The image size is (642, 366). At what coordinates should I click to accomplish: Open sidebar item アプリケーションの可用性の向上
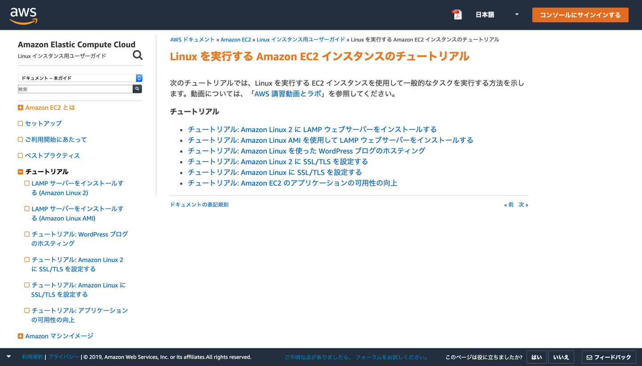pos(79,315)
